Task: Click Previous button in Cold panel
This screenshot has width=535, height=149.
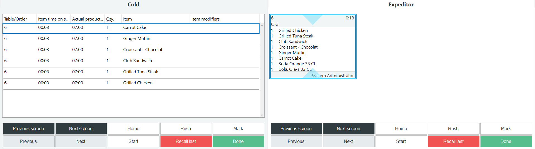Action: (28, 141)
